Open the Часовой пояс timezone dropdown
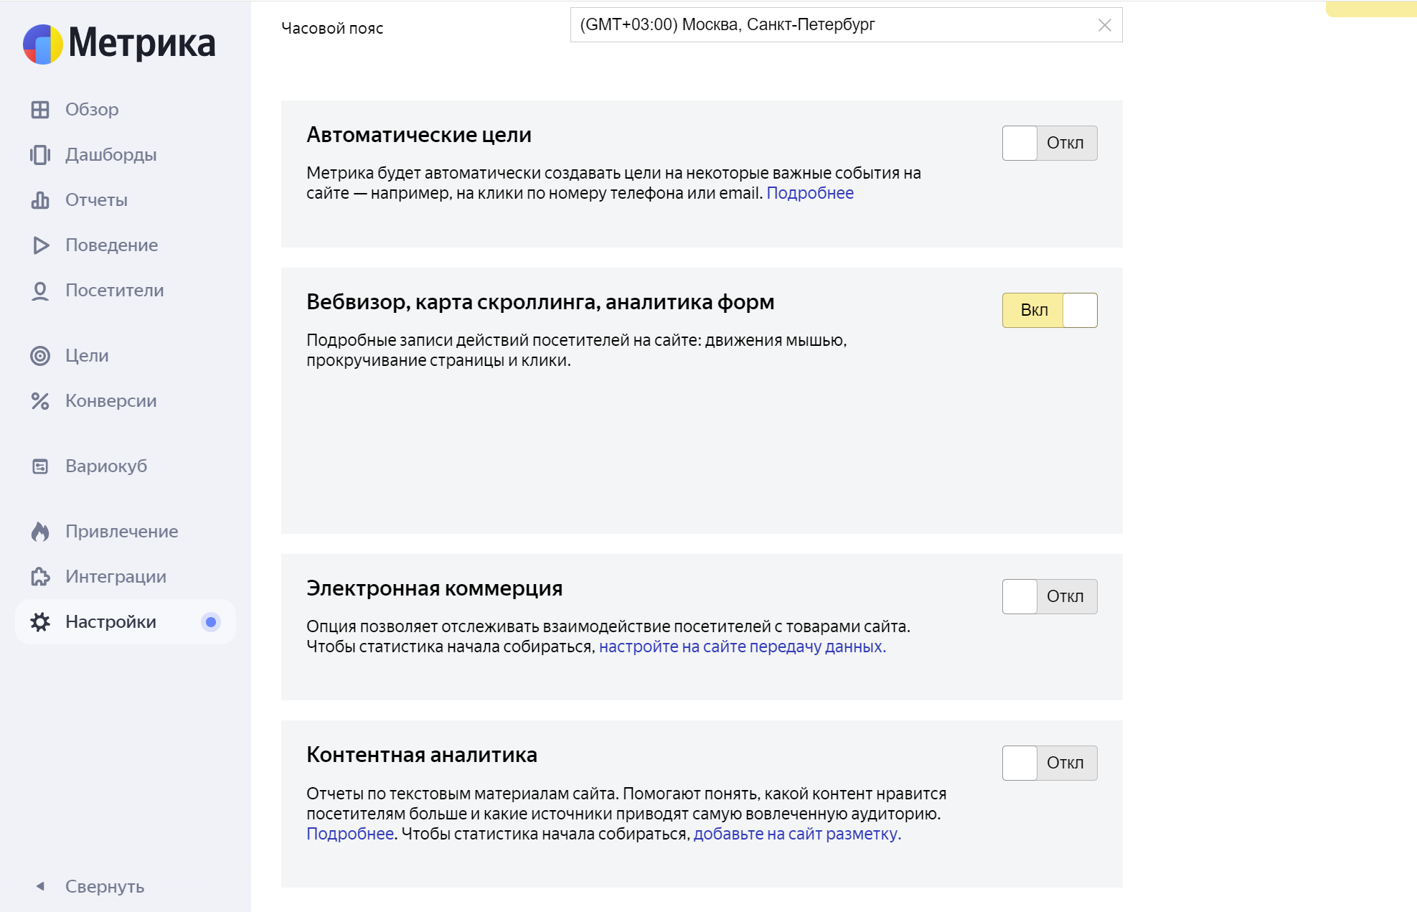 (832, 25)
